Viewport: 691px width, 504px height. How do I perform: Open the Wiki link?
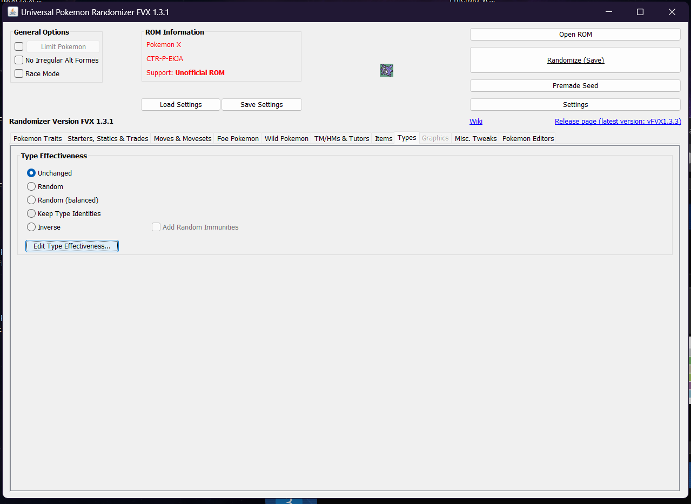[x=476, y=122]
